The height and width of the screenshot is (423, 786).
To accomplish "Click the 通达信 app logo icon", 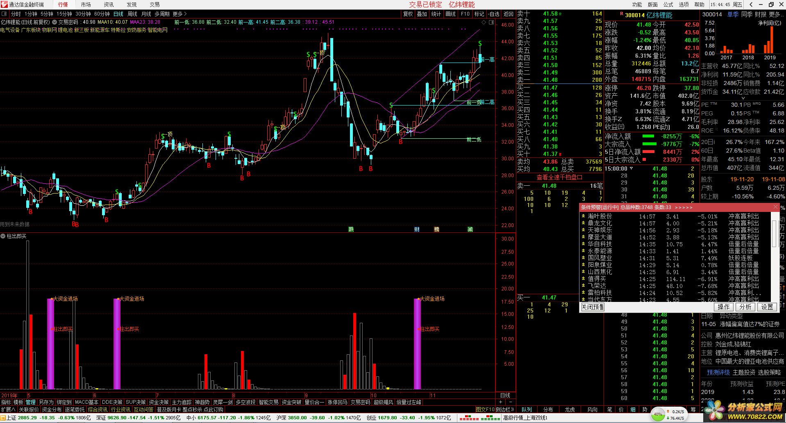I will [x=4, y=4].
